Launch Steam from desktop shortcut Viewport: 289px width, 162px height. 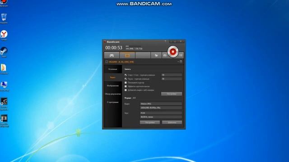4,52
